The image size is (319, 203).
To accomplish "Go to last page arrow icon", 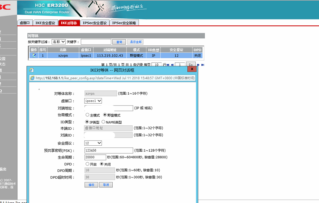I will tap(203, 65).
